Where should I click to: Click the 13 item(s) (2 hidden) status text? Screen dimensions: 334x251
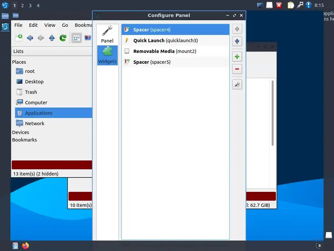click(x=36, y=174)
